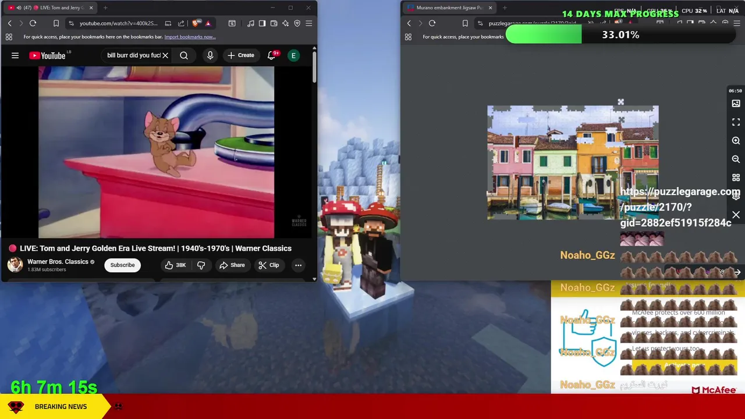Mute the Tom and Jerry tab audio
This screenshot has height=419, width=745.
[x=19, y=8]
